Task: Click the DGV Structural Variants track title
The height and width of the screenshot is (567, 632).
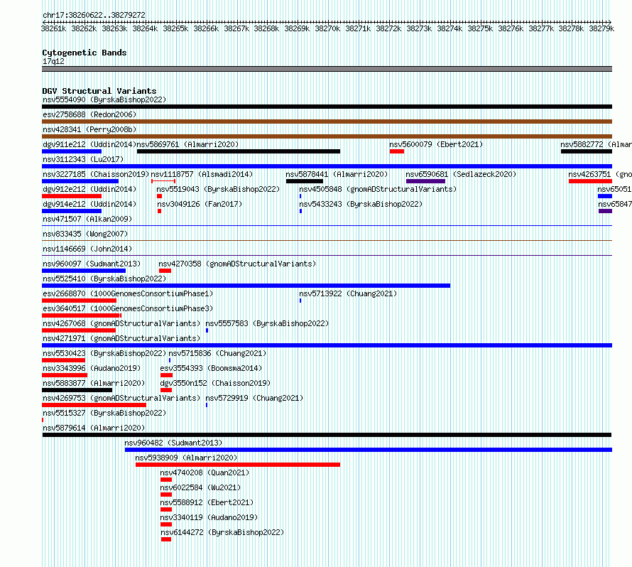Action: 99,91
